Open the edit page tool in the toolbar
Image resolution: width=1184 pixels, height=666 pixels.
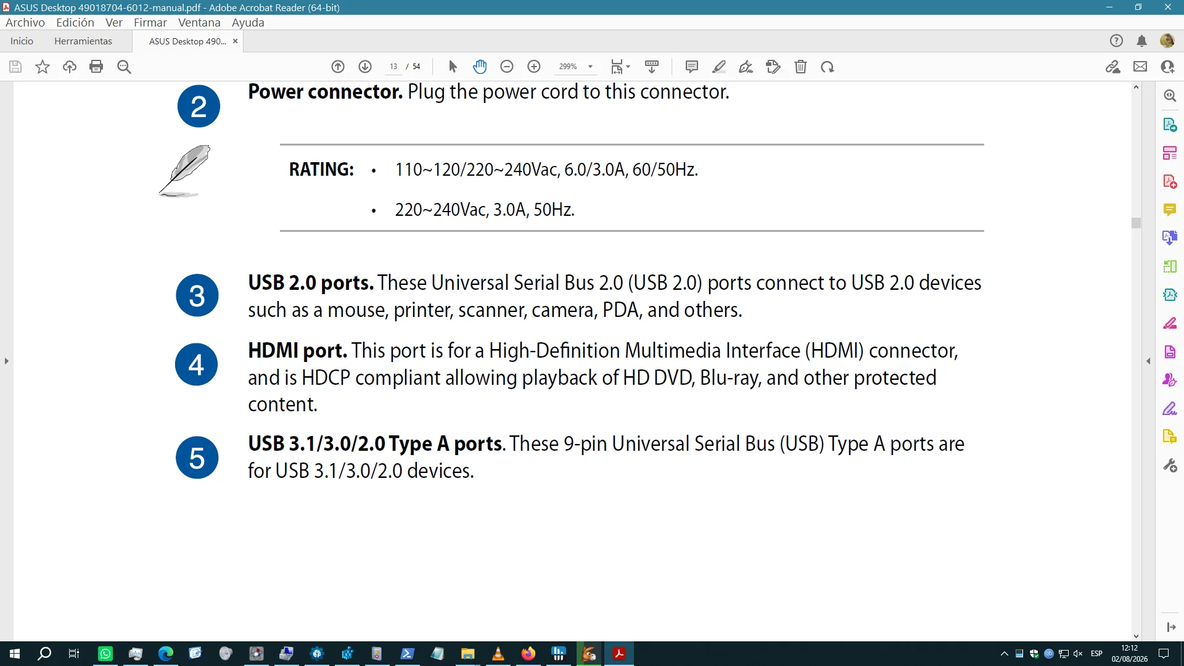[773, 67]
